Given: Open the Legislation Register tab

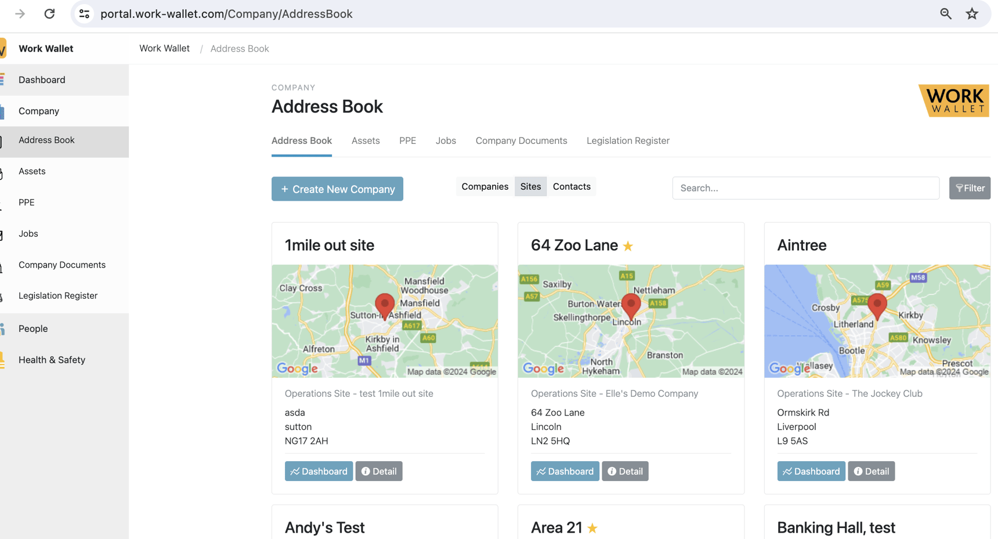Looking at the screenshot, I should click(x=628, y=140).
